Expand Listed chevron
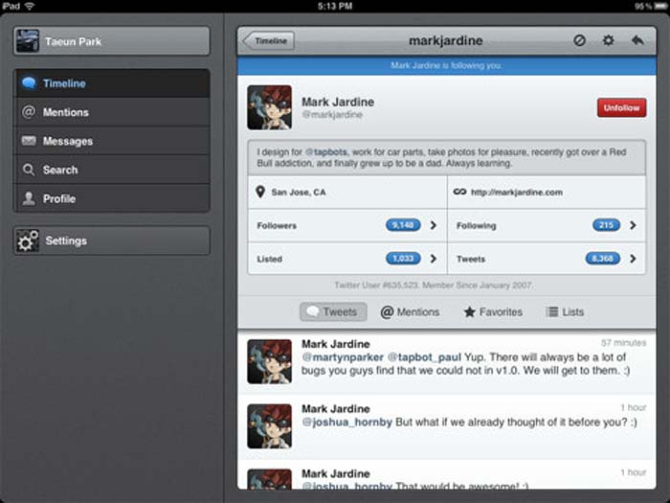Image resolution: width=670 pixels, height=503 pixels. (434, 259)
